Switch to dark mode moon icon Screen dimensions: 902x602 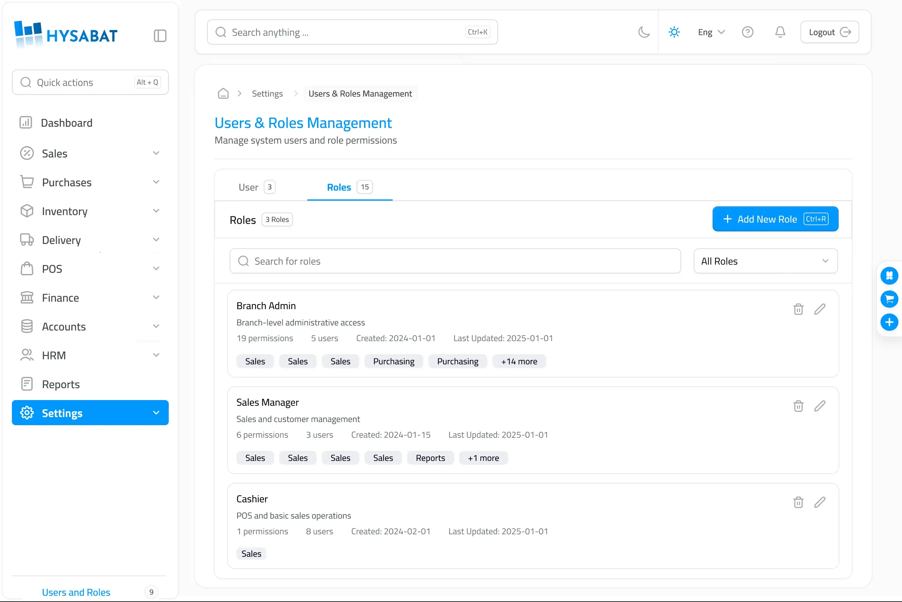click(x=644, y=32)
